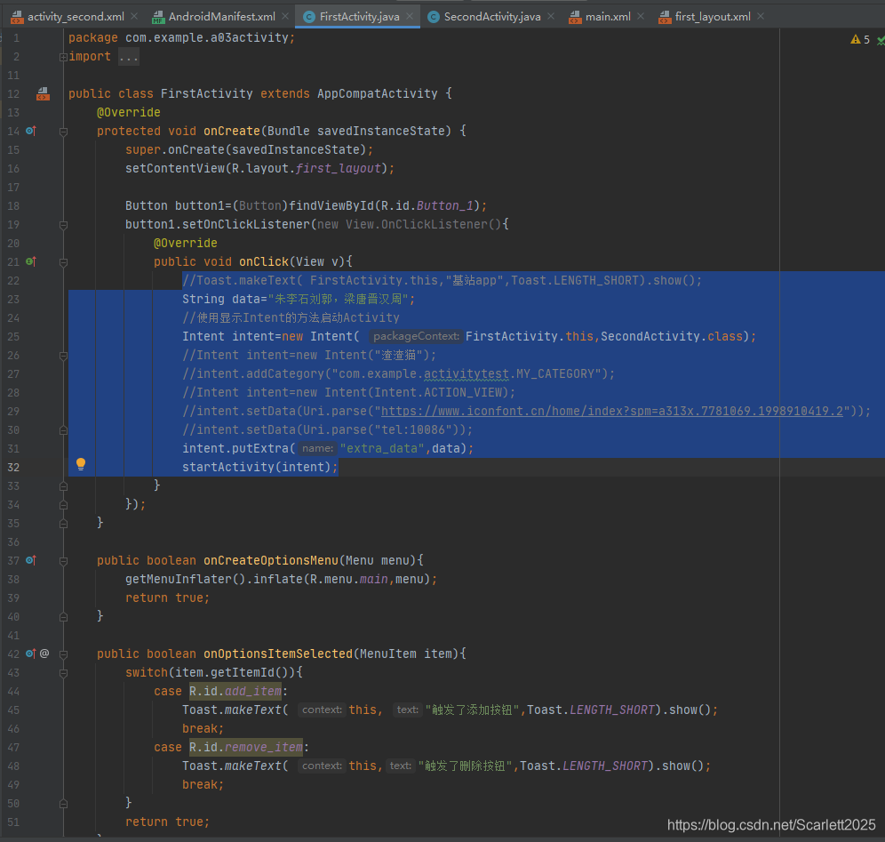Close the activity_second.xml tab

[134, 16]
